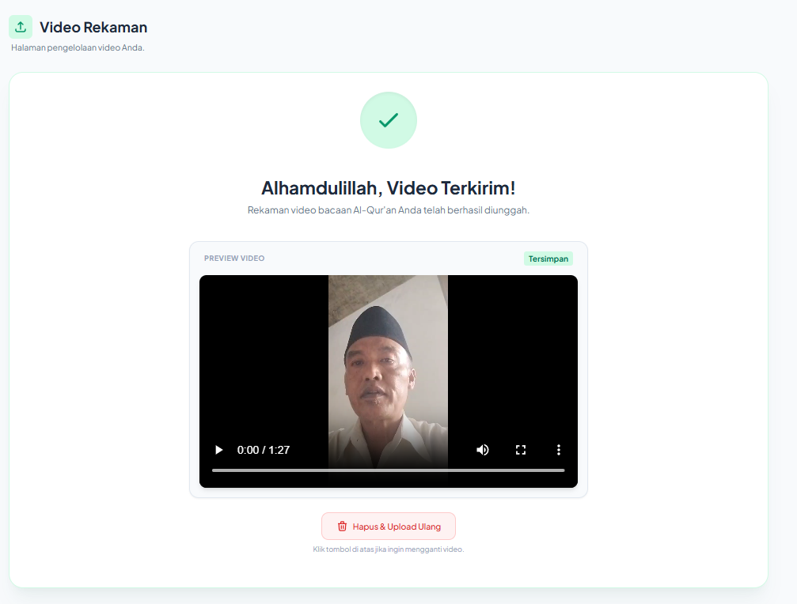
Task: Click the Tersimpan status badge
Action: click(x=548, y=259)
